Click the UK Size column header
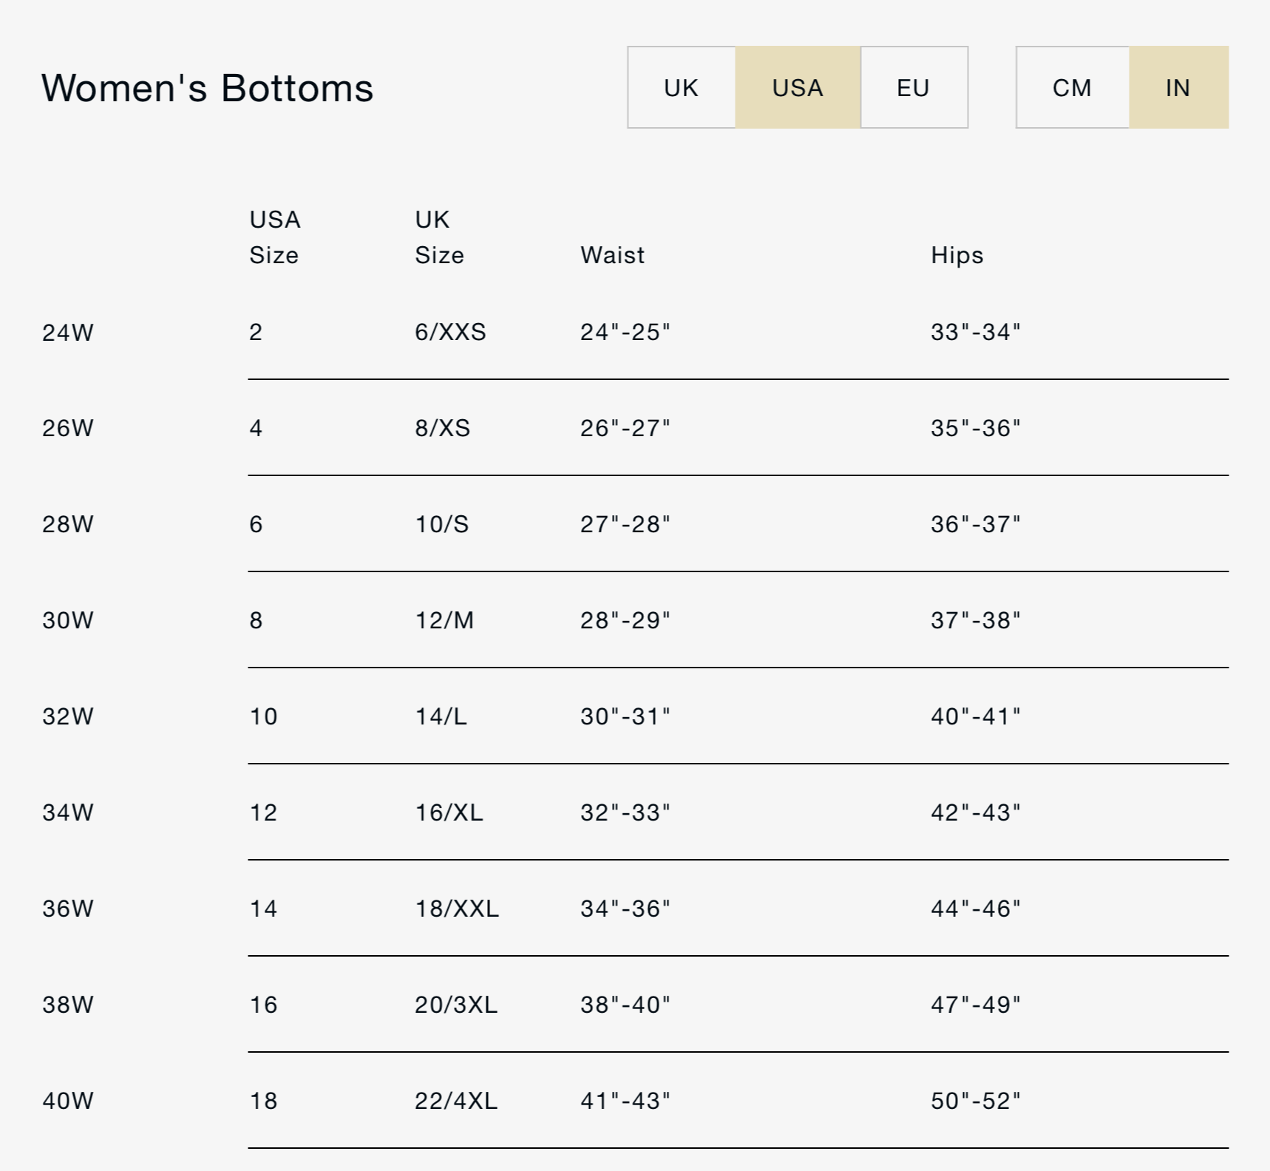The height and width of the screenshot is (1171, 1270). pos(439,237)
